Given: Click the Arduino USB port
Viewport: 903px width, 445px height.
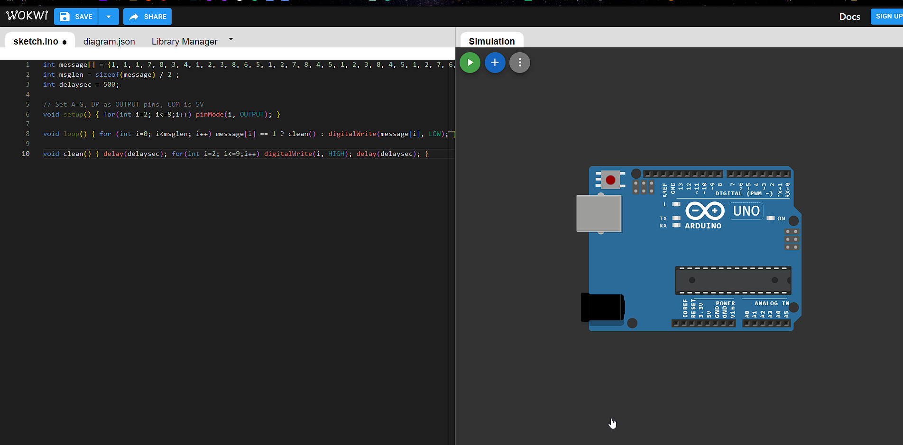Looking at the screenshot, I should point(599,213).
